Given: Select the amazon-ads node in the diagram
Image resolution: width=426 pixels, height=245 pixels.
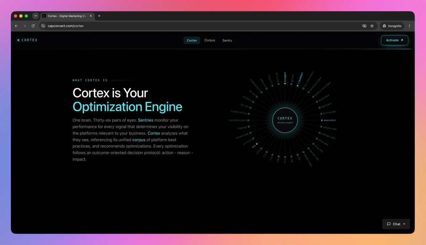Looking at the screenshot, I should (x=313, y=154).
